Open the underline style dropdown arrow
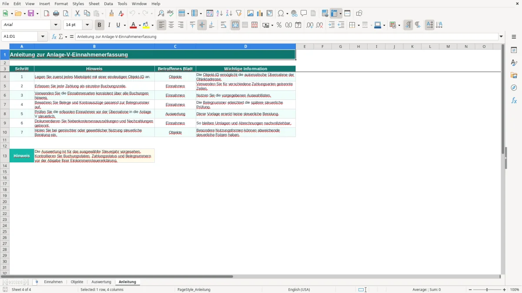522x293 pixels. [124, 25]
